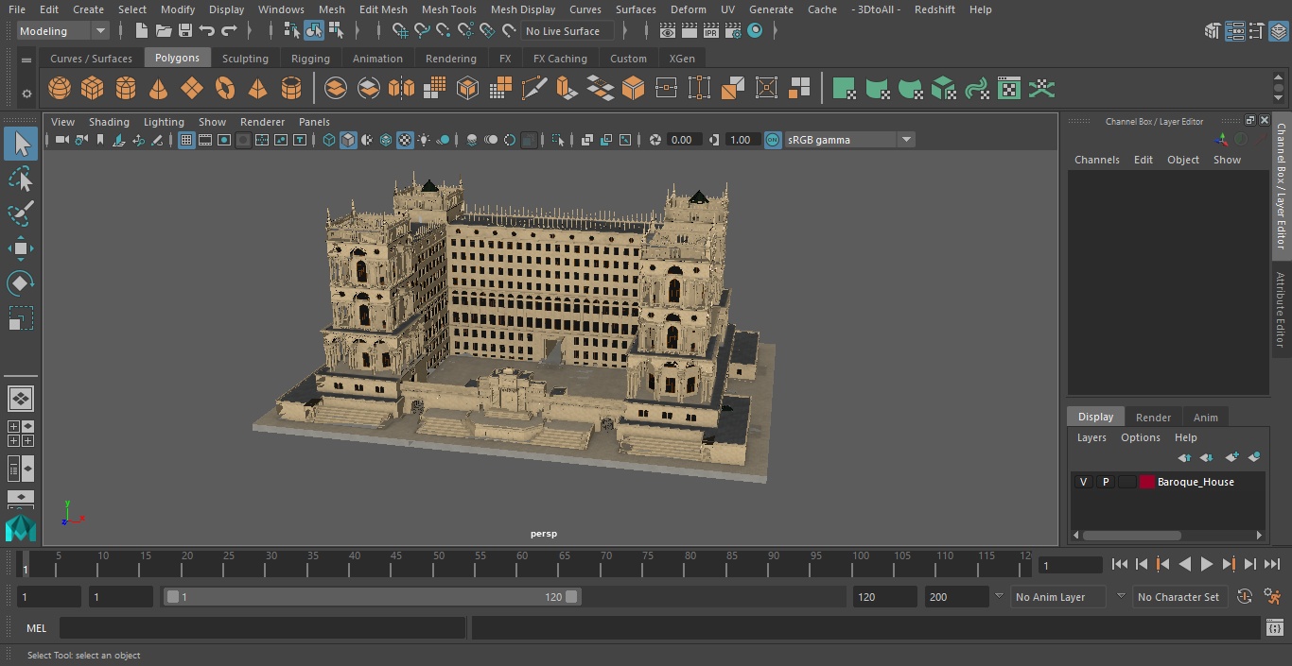
Task: Open Render Settings clapperboard gear icon
Action: [733, 31]
